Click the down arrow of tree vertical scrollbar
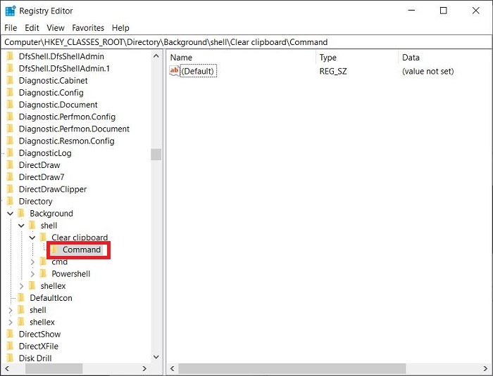Viewport: 493px width, 376px height. coord(156,357)
